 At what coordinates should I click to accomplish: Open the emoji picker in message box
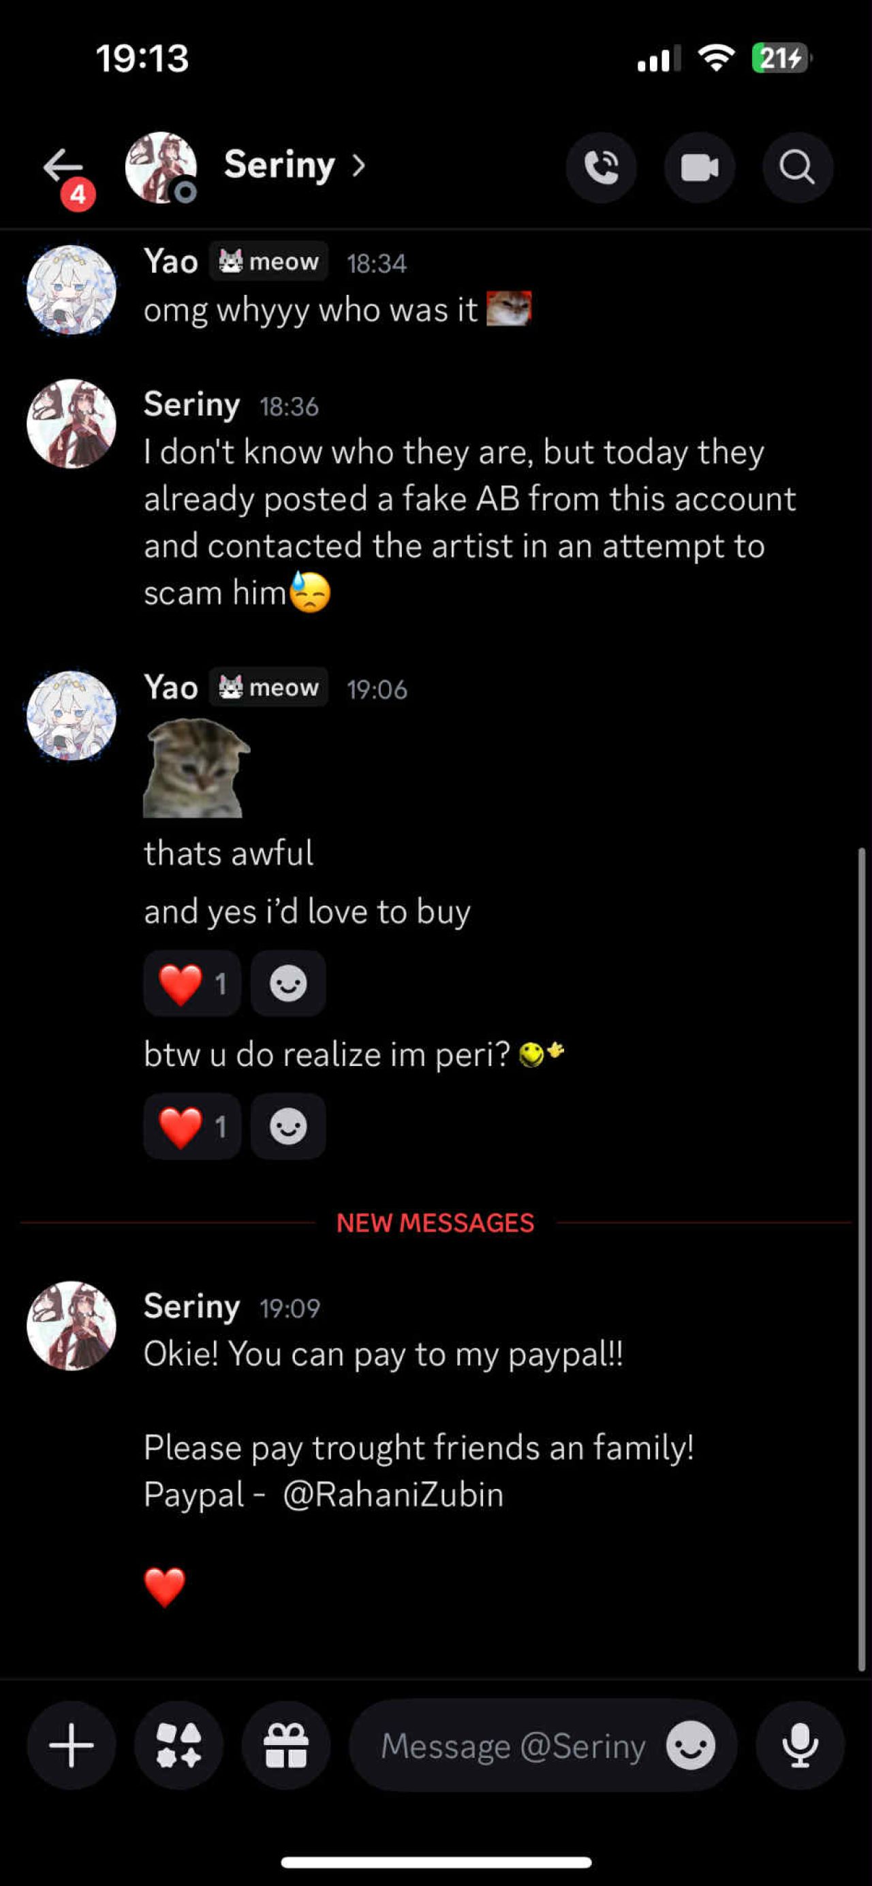coord(689,1746)
